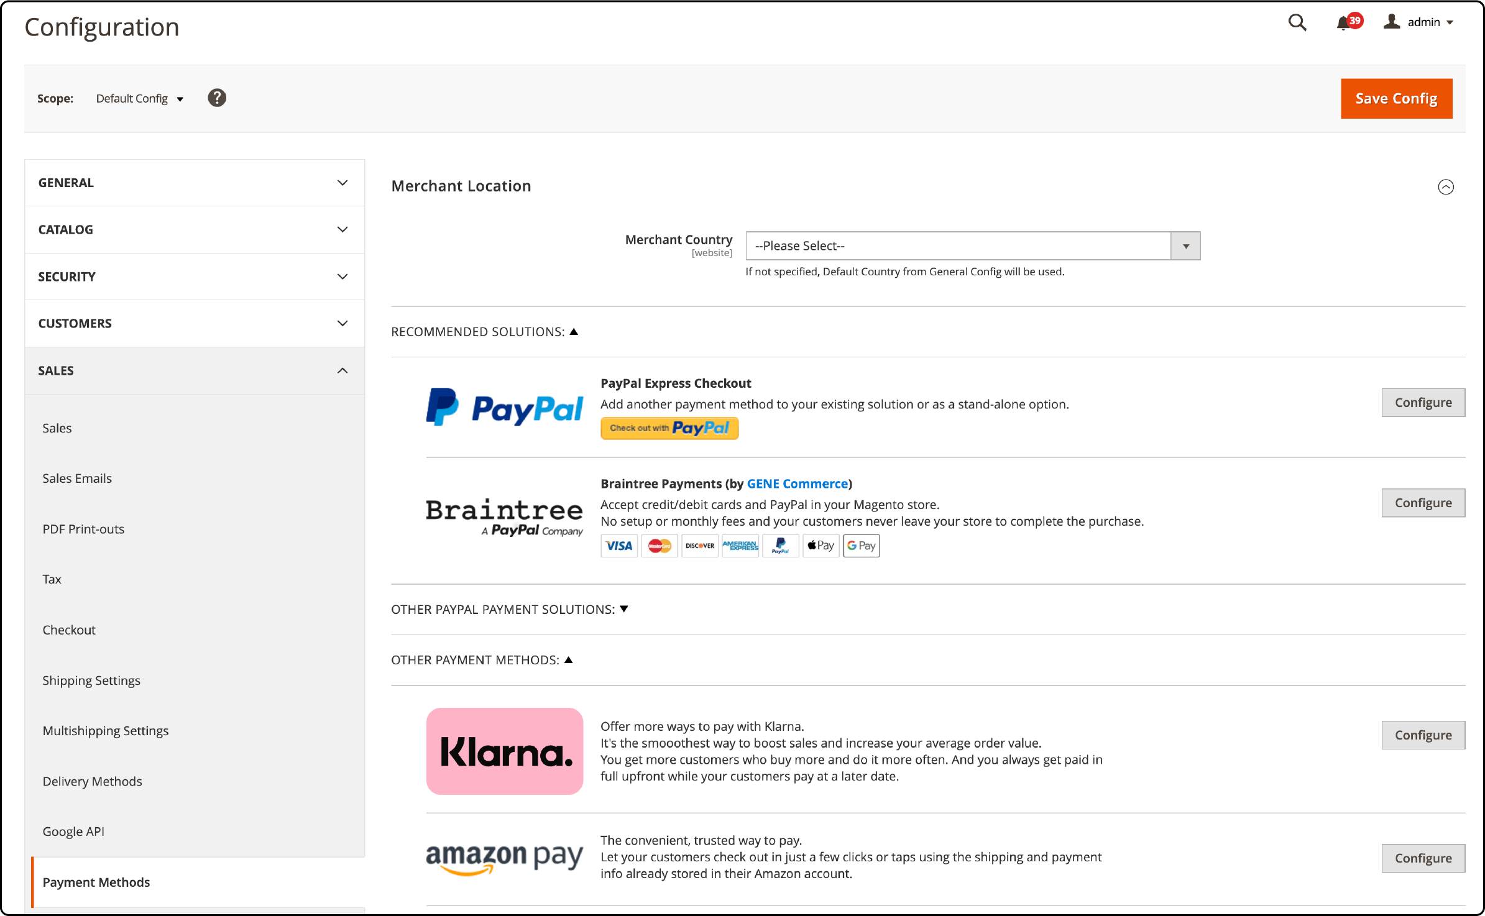The height and width of the screenshot is (916, 1485).
Task: Collapse OTHER PAYMENT METHODS section
Action: tap(482, 660)
